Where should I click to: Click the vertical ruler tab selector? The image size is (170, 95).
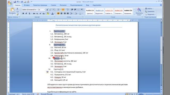click(8, 20)
